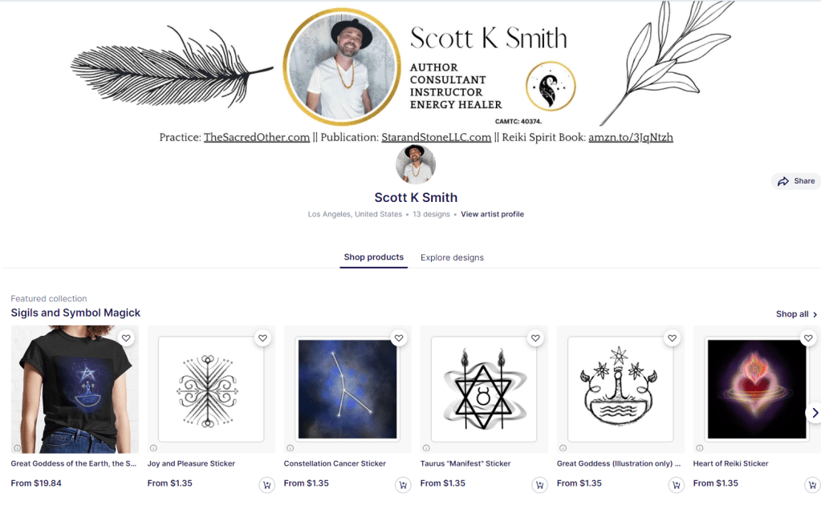Click Scott K Smith small avatar
The image size is (821, 513).
tap(415, 164)
